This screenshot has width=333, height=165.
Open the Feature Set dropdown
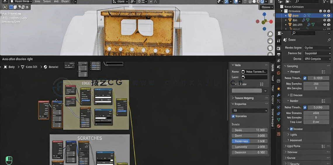pyautogui.click(x=317, y=53)
